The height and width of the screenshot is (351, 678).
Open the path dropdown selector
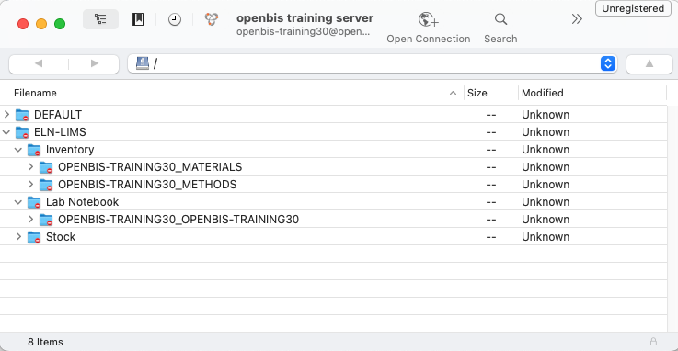point(608,63)
